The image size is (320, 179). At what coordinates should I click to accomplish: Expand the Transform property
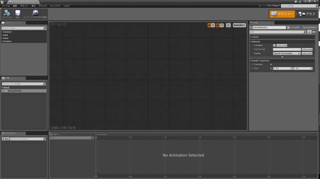coord(253,64)
